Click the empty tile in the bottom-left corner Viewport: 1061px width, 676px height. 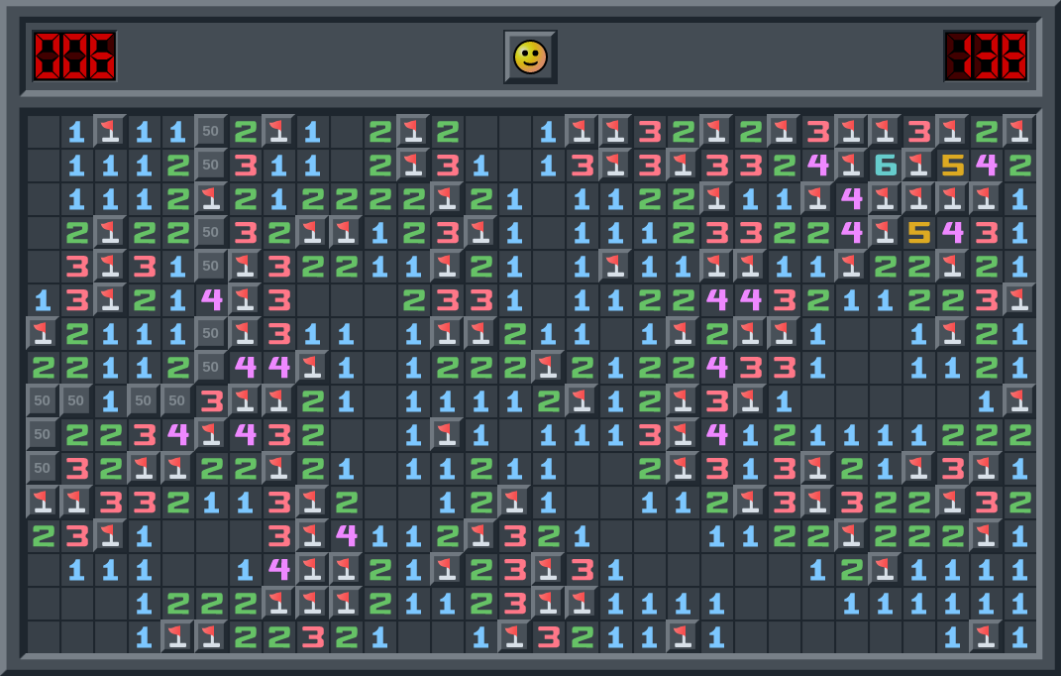[43, 637]
